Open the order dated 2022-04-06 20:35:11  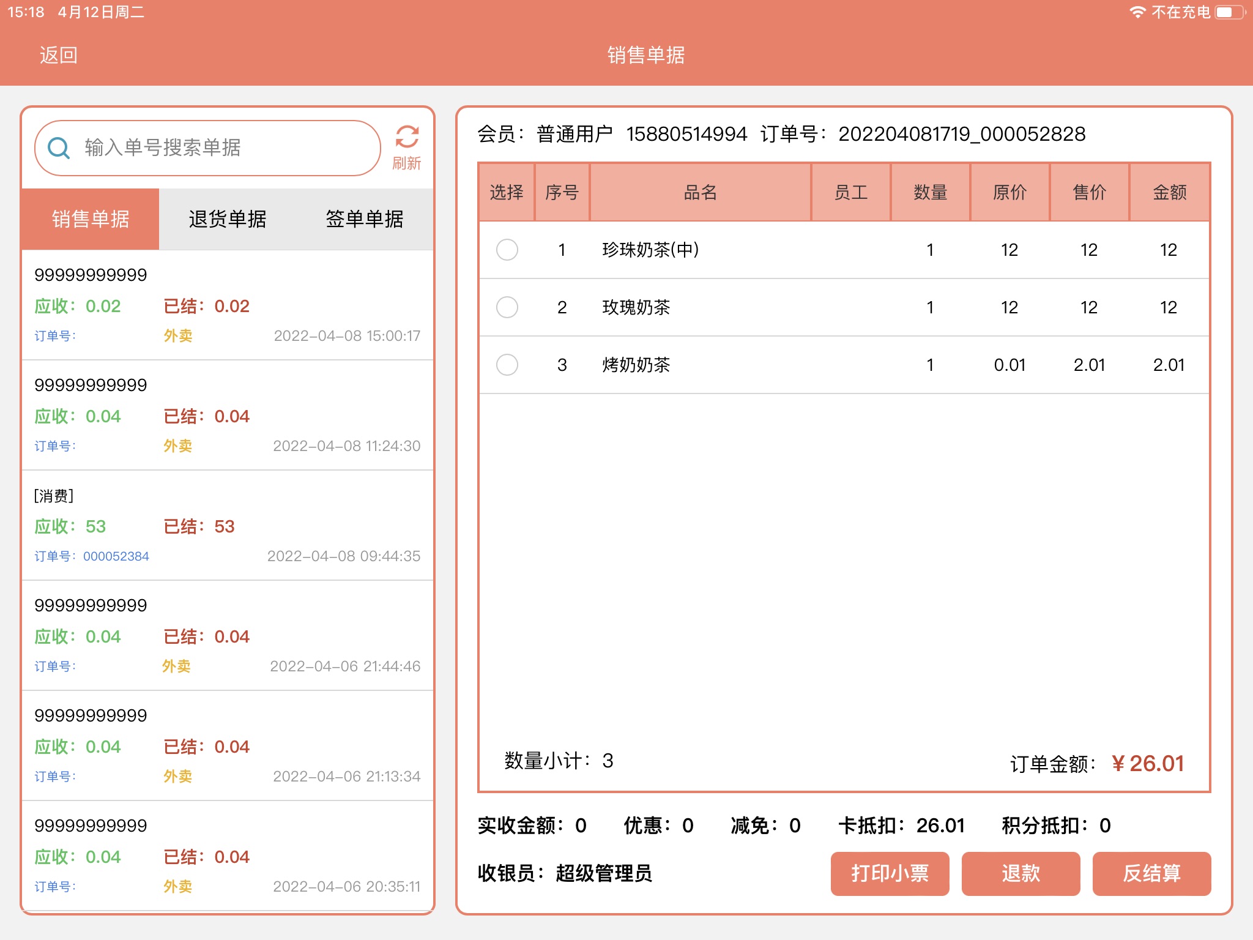pyautogui.click(x=228, y=856)
